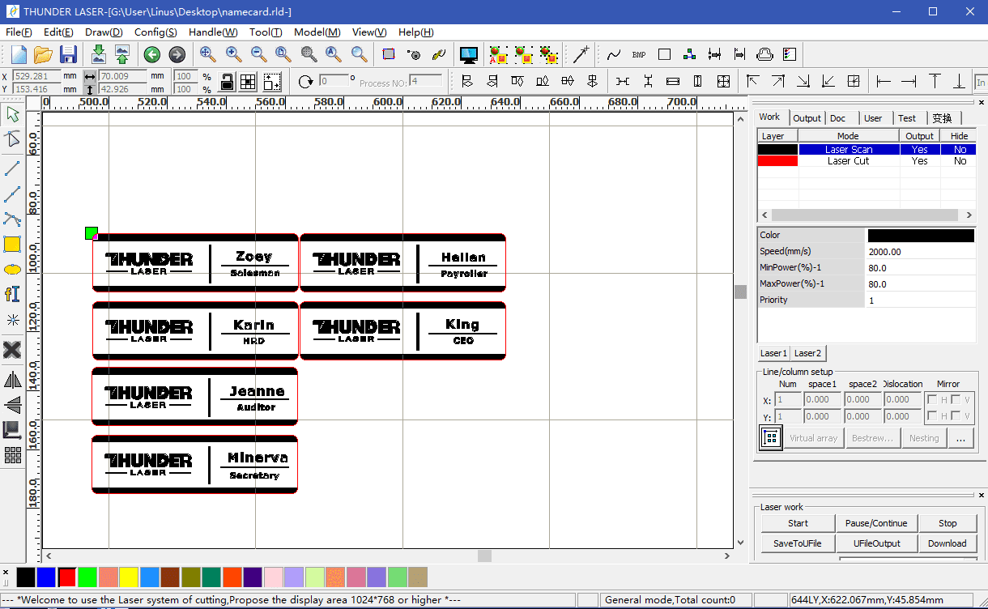Select the Laser Scan layer row
This screenshot has height=609, width=988.
click(x=867, y=149)
